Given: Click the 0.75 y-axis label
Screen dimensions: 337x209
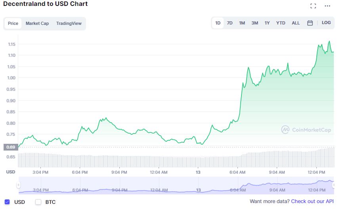Looking at the screenshot, I should pos(11,134).
